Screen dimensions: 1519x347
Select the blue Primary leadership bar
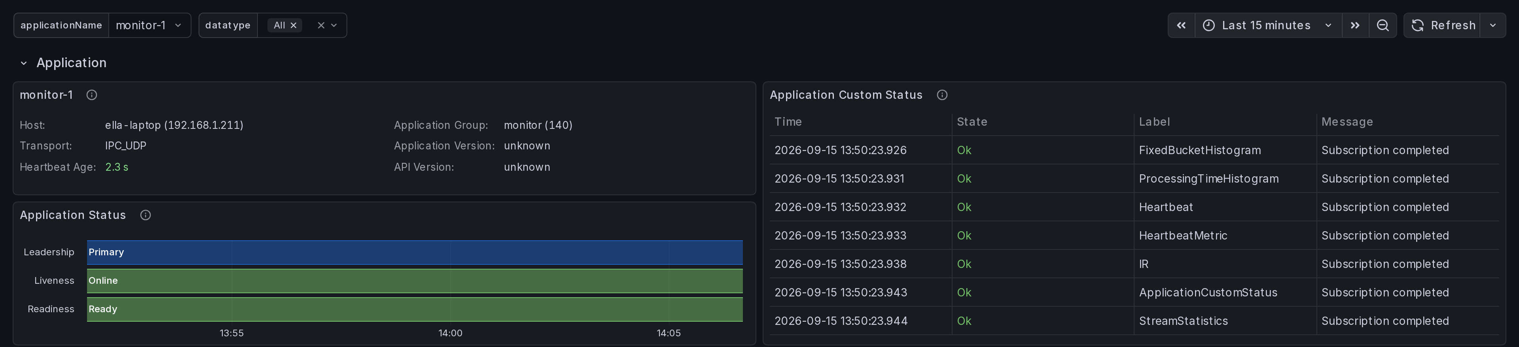pos(415,252)
